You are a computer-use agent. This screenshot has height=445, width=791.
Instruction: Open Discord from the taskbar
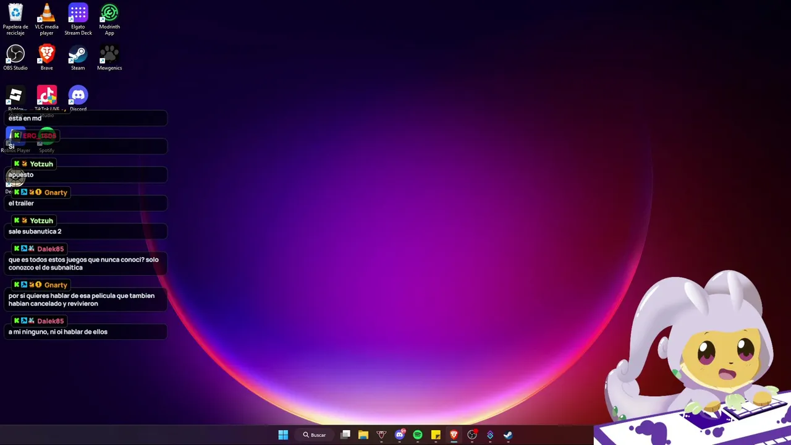(400, 435)
